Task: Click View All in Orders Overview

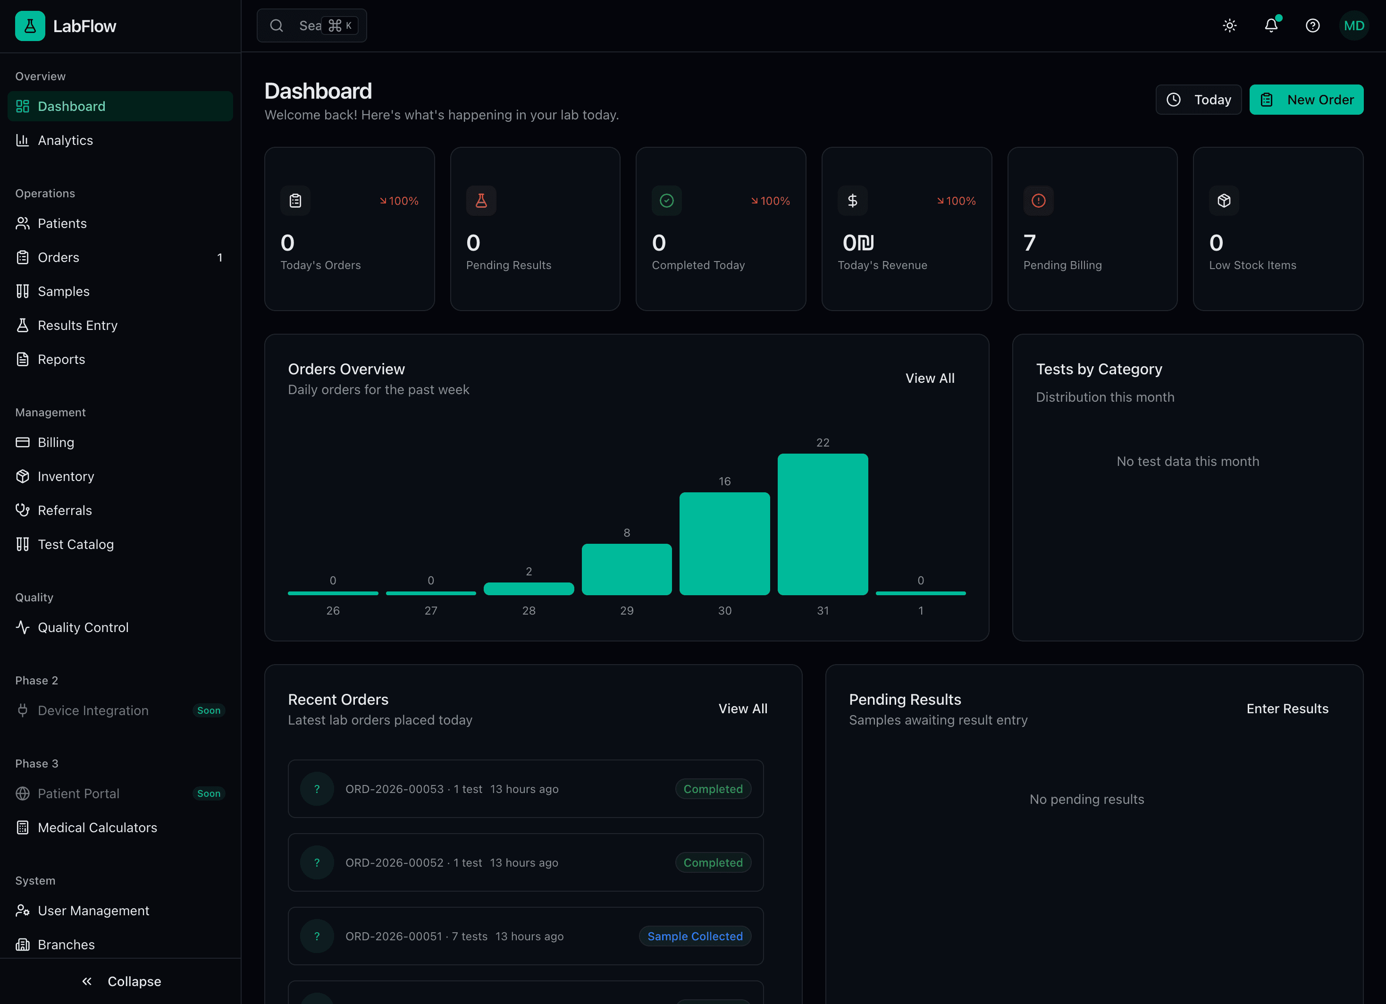Action: click(x=930, y=378)
